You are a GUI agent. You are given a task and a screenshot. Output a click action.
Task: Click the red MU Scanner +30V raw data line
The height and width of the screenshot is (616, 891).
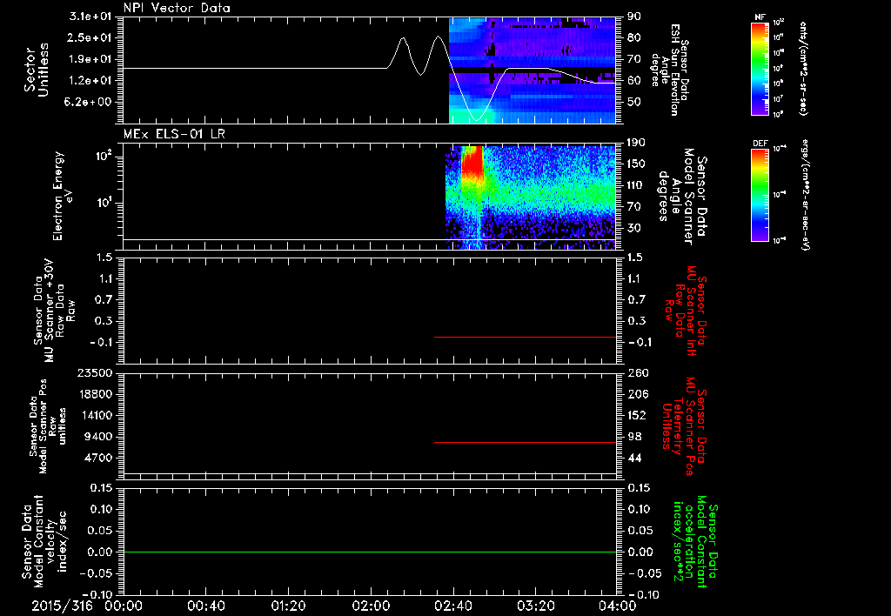pyautogui.click(x=525, y=337)
